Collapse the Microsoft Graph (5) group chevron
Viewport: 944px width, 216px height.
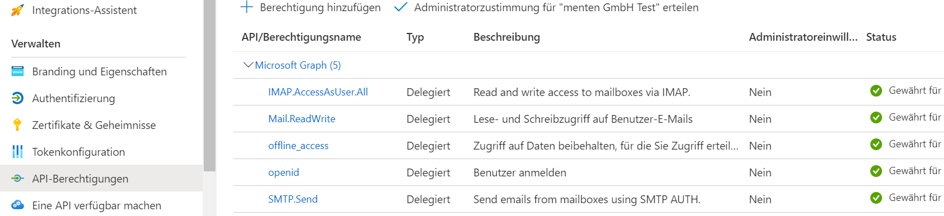[x=248, y=65]
